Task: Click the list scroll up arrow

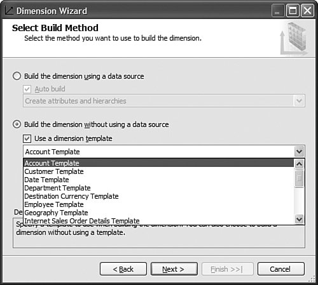Action: (299, 164)
